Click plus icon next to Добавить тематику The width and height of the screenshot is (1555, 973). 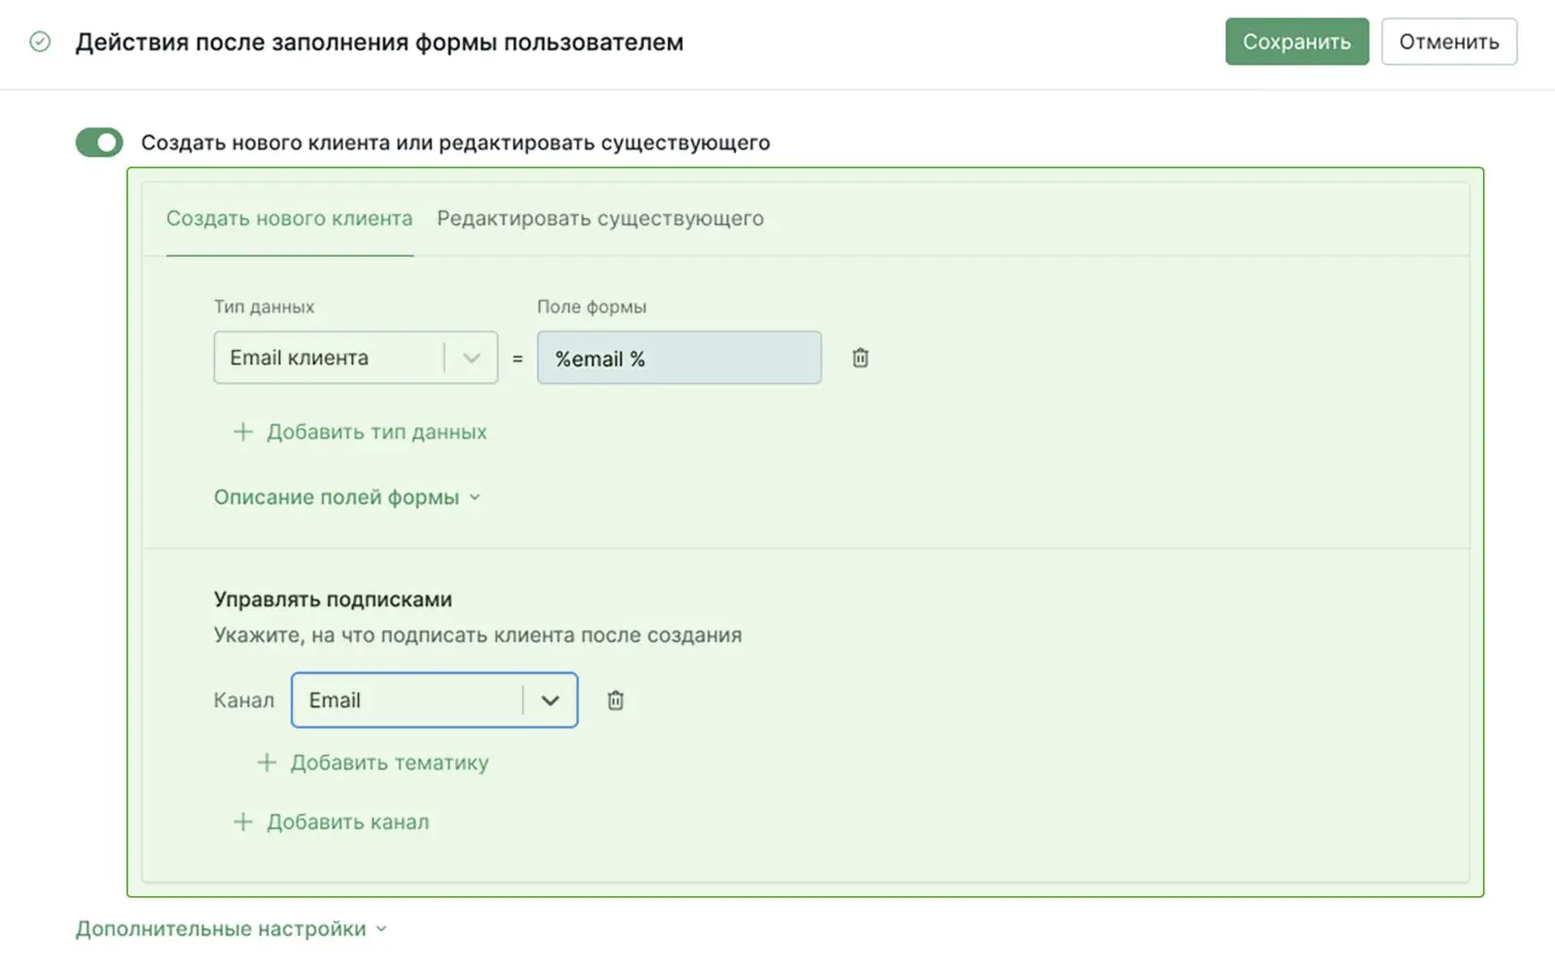pos(266,762)
